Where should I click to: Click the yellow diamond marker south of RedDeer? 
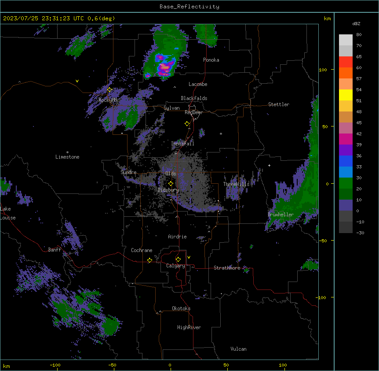coord(187,124)
